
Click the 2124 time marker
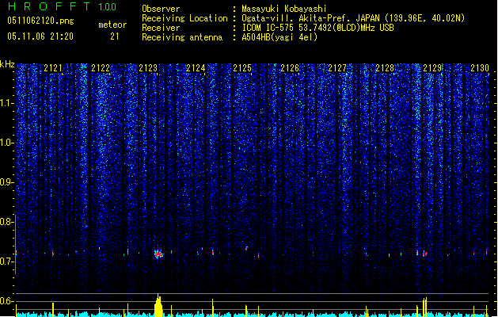pyautogui.click(x=196, y=68)
